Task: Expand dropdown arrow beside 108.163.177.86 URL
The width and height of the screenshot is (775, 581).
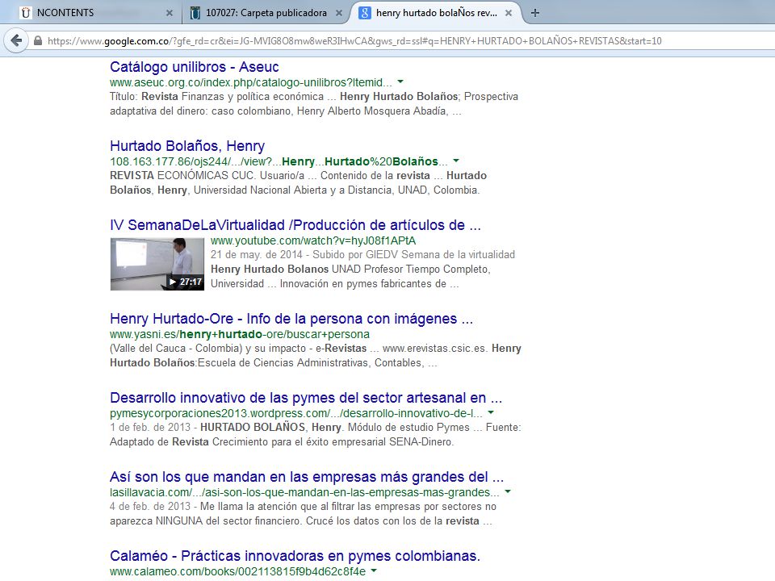Action: click(456, 161)
